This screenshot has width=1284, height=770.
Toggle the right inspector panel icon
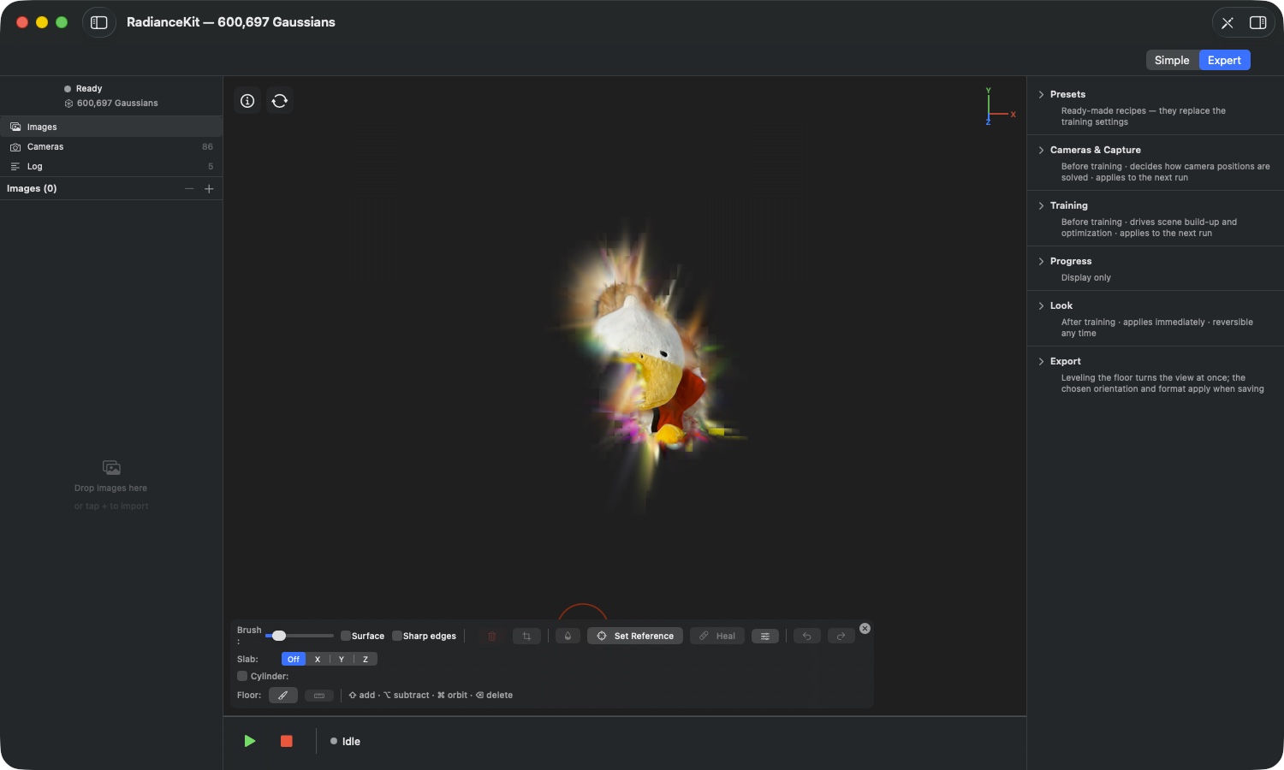pos(1257,23)
